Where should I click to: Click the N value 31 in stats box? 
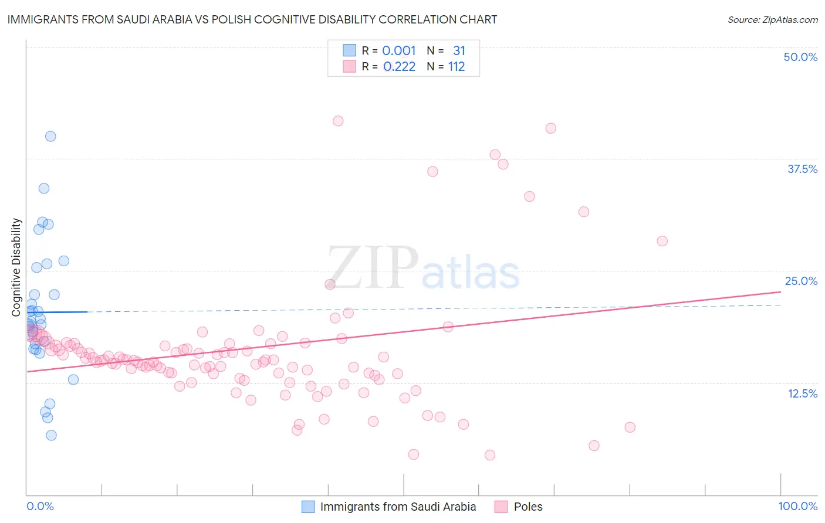[x=459, y=50]
